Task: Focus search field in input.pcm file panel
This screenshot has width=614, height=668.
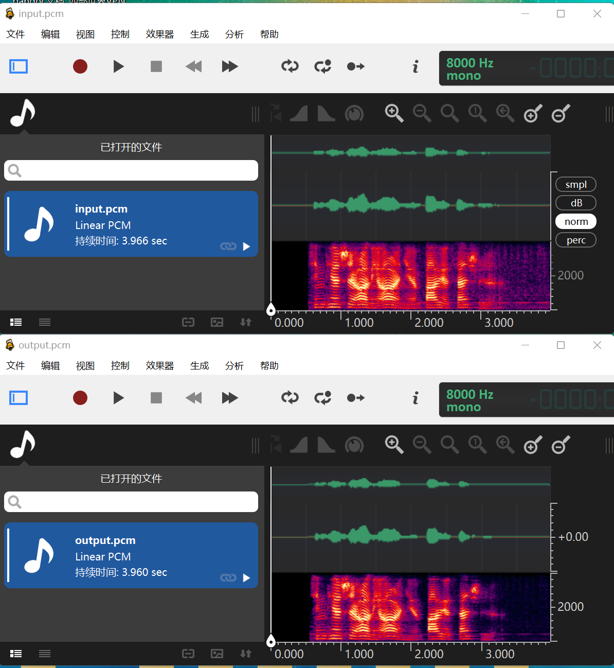Action: [x=131, y=170]
